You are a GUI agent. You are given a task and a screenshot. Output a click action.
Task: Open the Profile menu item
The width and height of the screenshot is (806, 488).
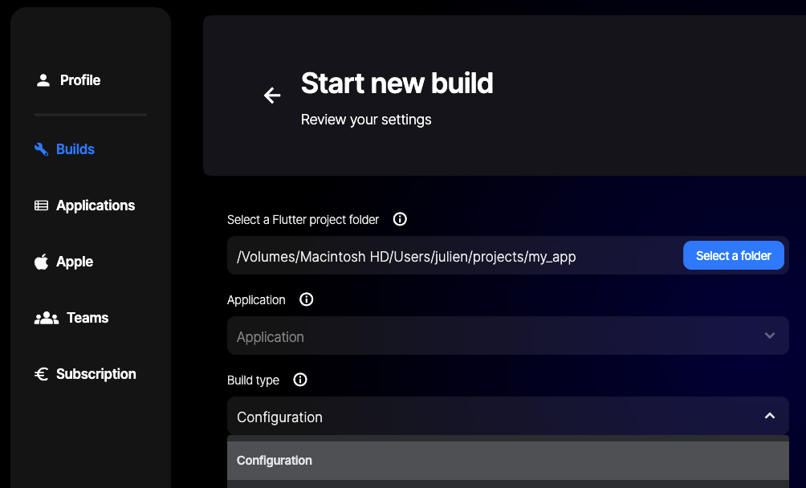point(80,80)
